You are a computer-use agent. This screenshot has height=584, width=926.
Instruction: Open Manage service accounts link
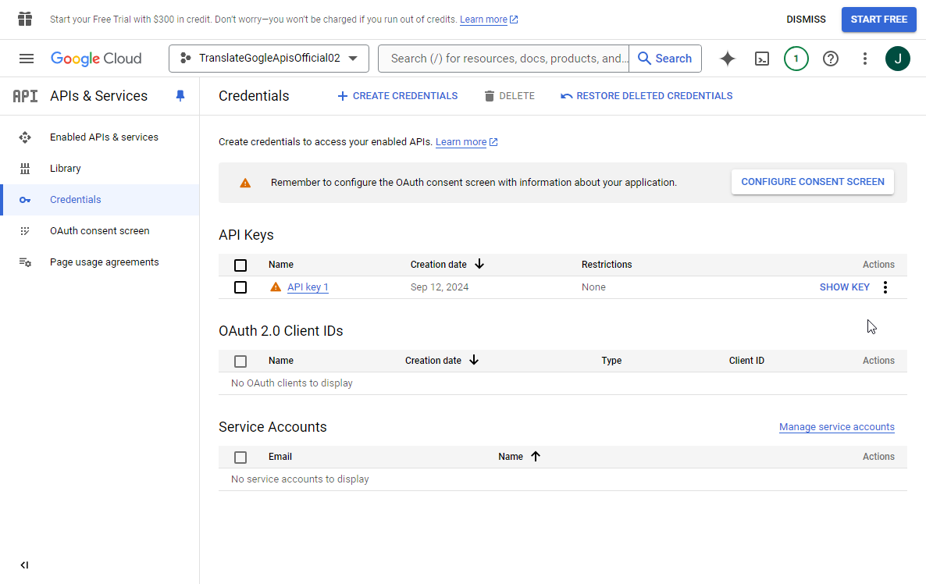coord(837,427)
